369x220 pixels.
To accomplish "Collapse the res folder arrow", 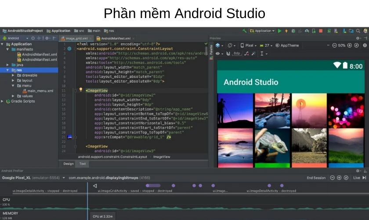I will coord(7,70).
